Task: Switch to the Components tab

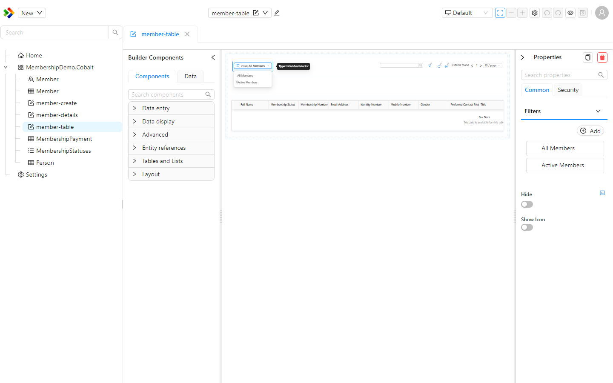Action: click(152, 76)
